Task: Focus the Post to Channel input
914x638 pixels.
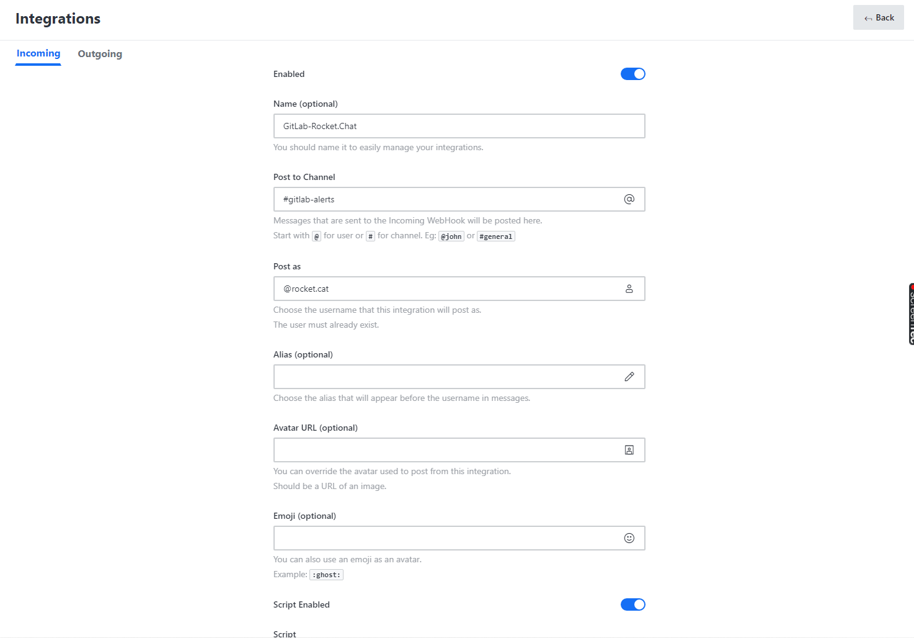Action: [x=446, y=199]
